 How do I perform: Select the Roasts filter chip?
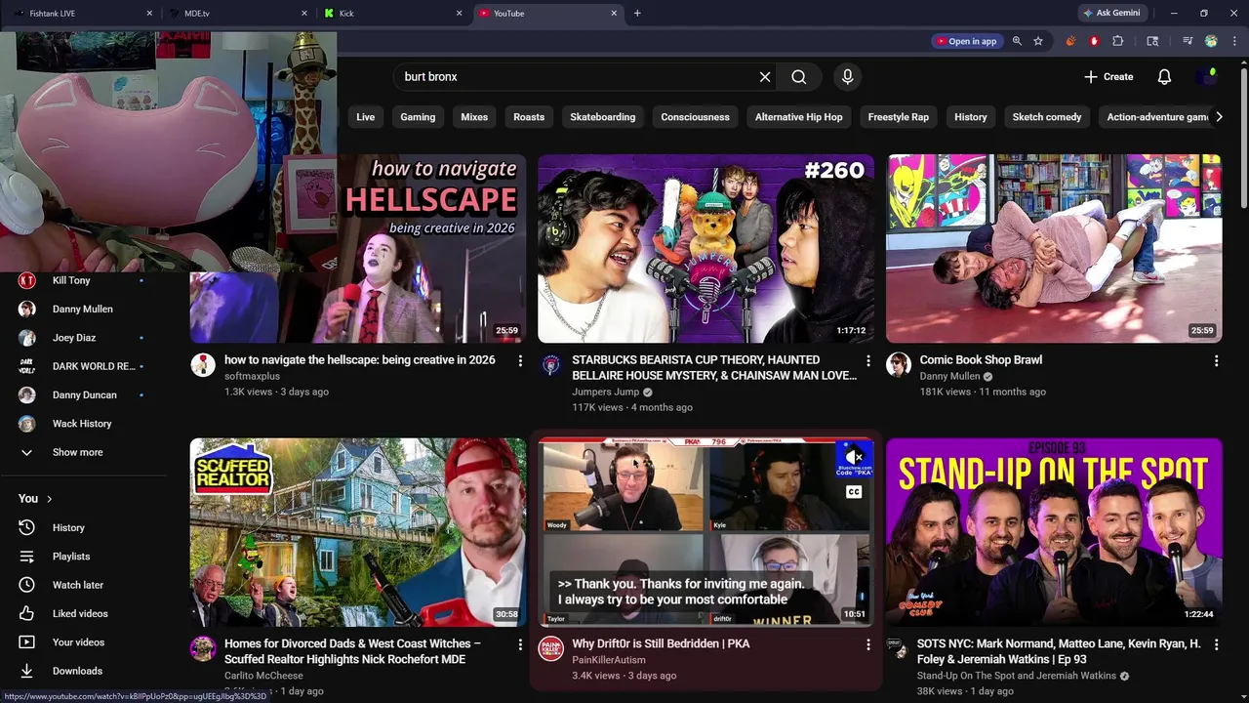pyautogui.click(x=529, y=117)
